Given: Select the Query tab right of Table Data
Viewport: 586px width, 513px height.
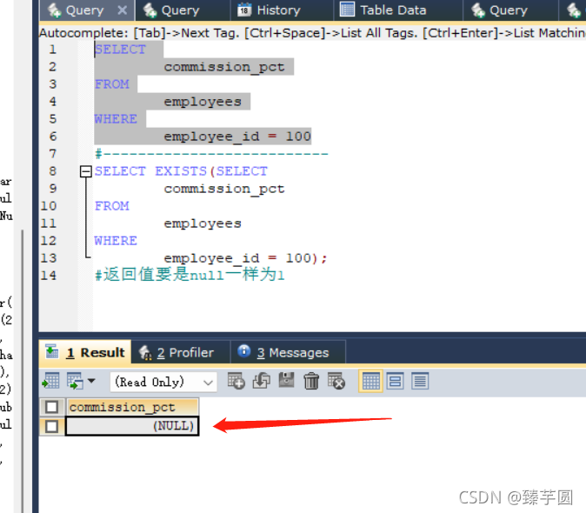Looking at the screenshot, I should click(510, 10).
